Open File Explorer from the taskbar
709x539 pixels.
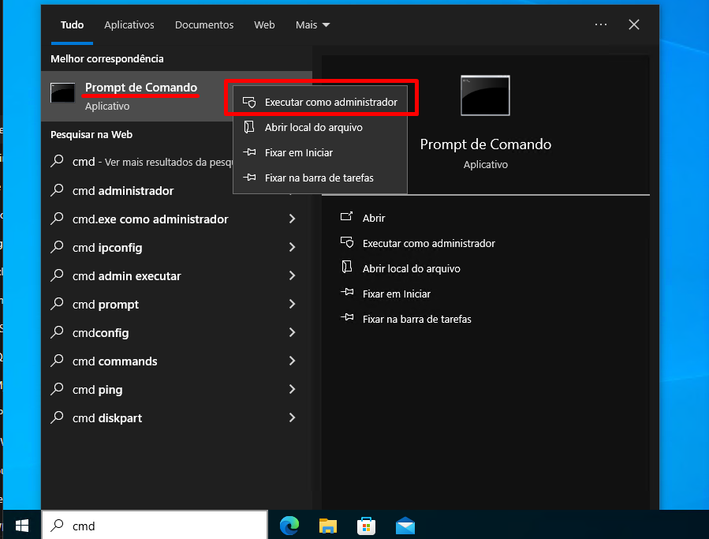click(328, 526)
